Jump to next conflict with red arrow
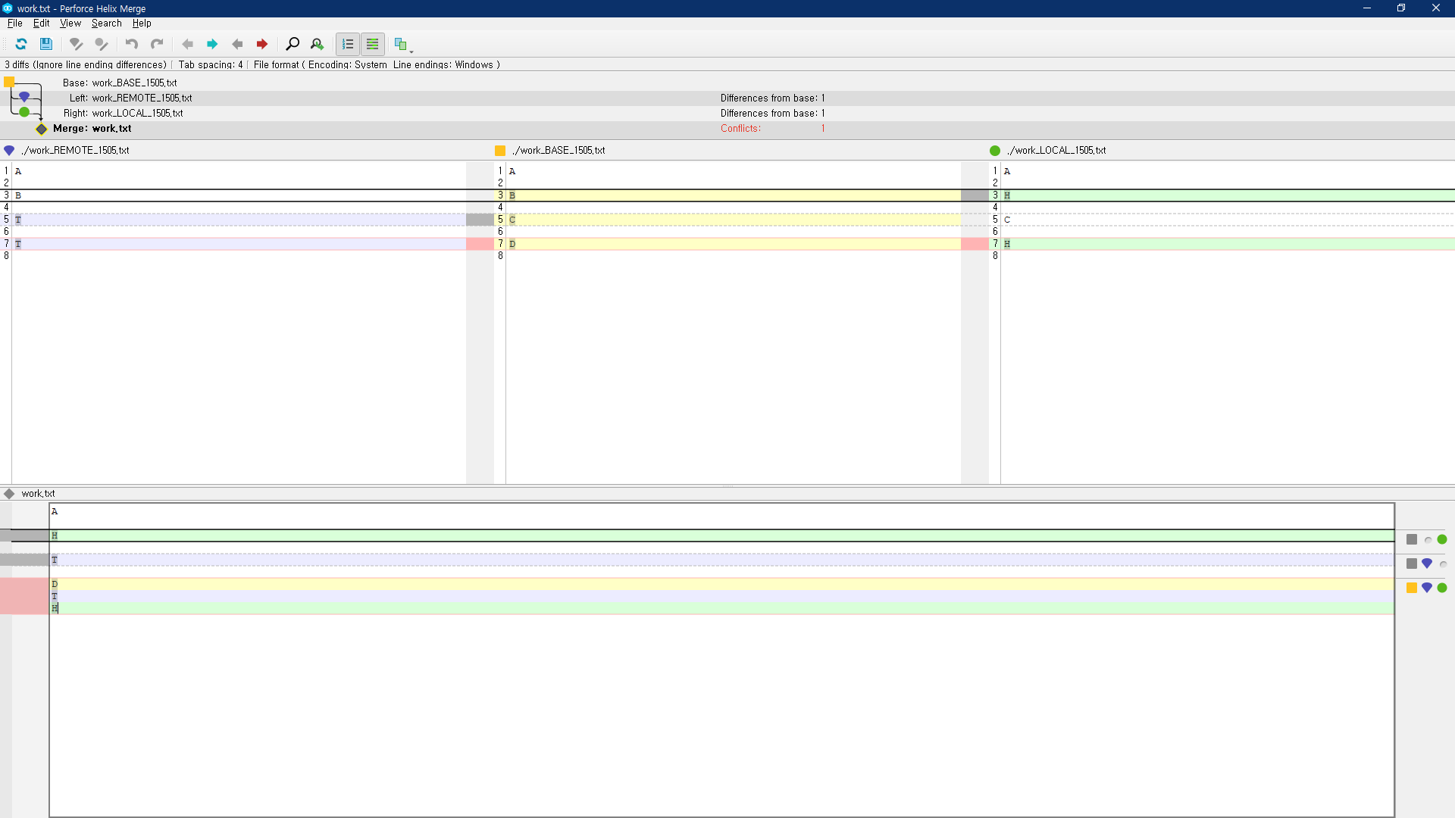Viewport: 1455px width, 818px height. click(x=262, y=44)
